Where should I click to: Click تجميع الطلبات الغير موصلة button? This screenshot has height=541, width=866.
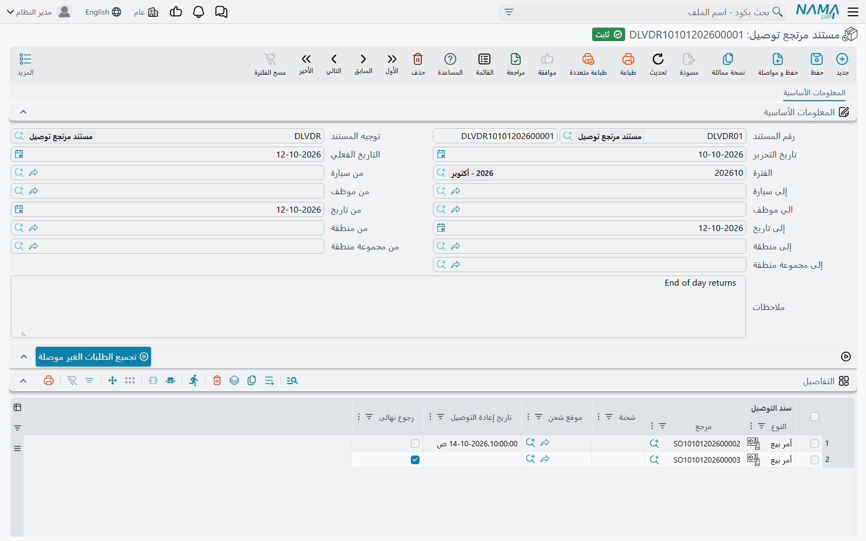(x=93, y=357)
